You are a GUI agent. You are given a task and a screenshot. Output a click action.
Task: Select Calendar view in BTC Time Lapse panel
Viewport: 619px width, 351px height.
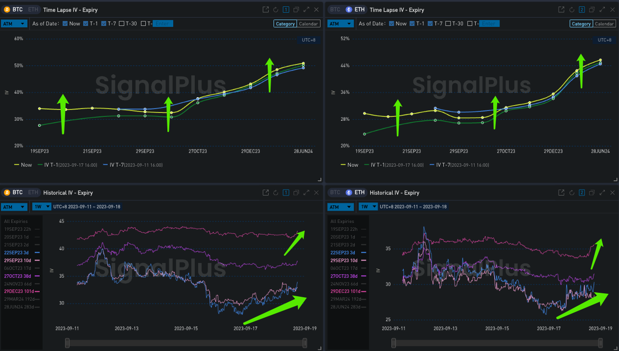coord(309,24)
